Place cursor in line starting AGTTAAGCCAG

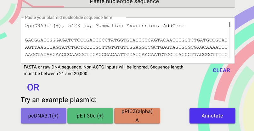[x=126, y=47]
